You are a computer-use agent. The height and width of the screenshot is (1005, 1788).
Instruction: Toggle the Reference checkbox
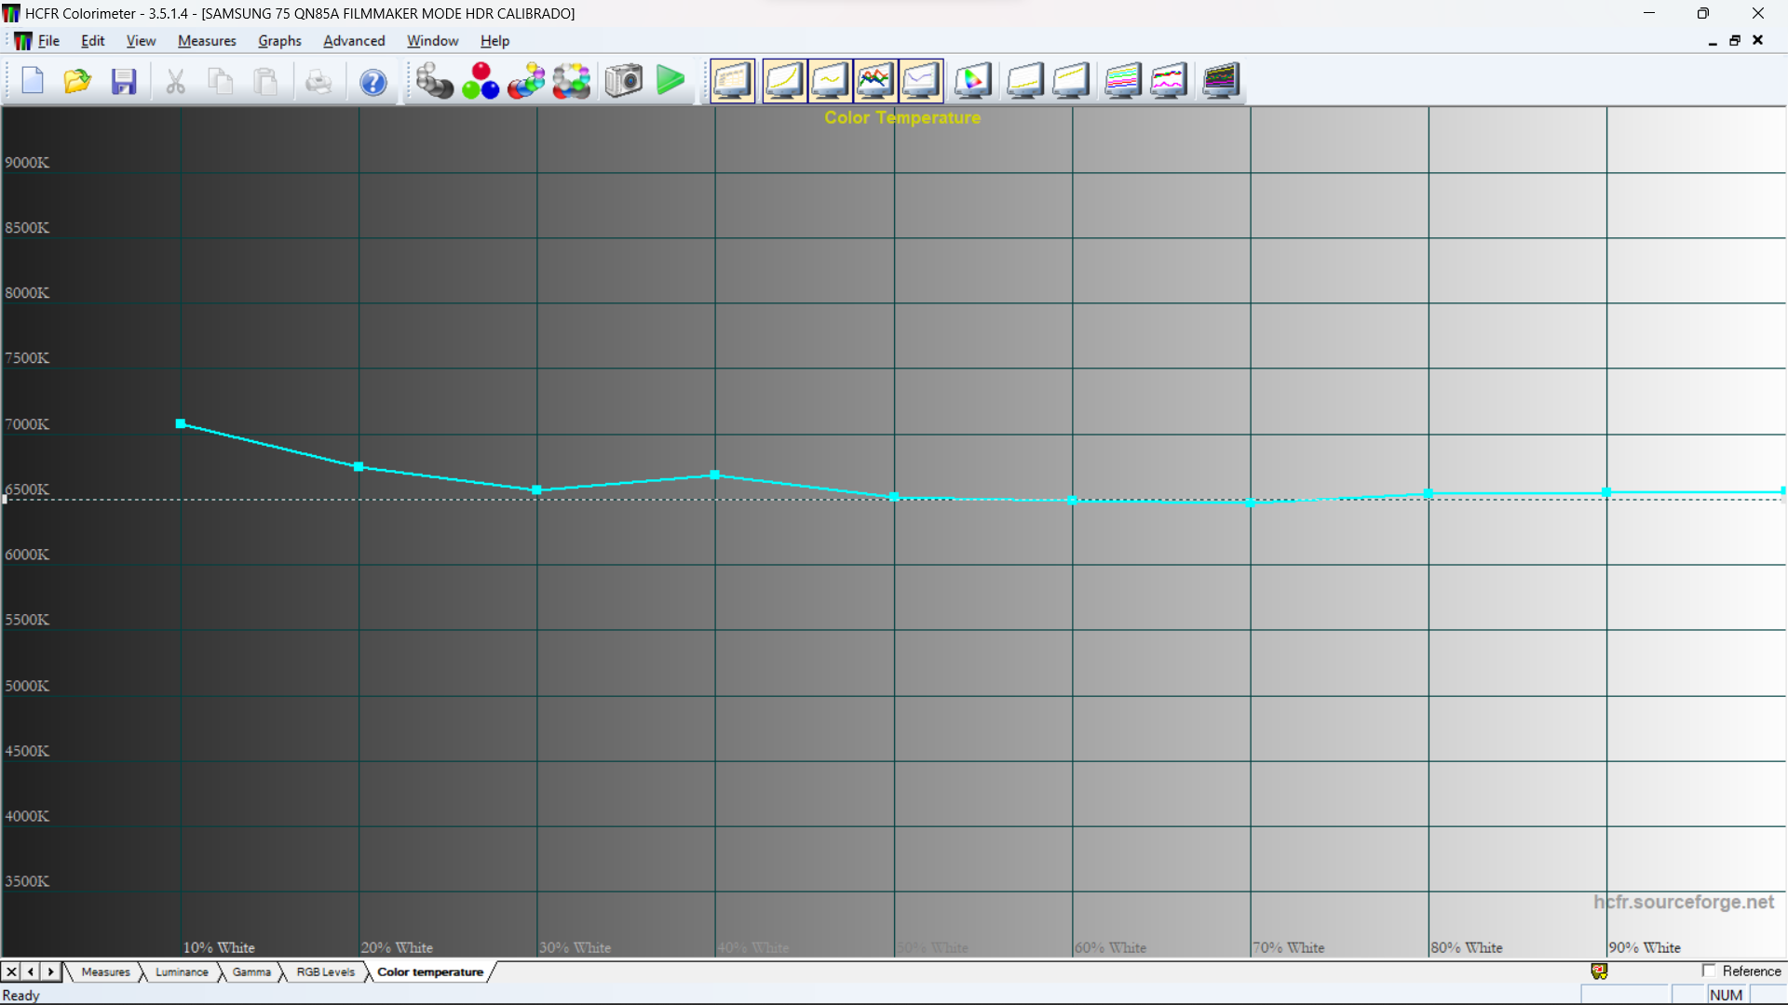point(1709,971)
